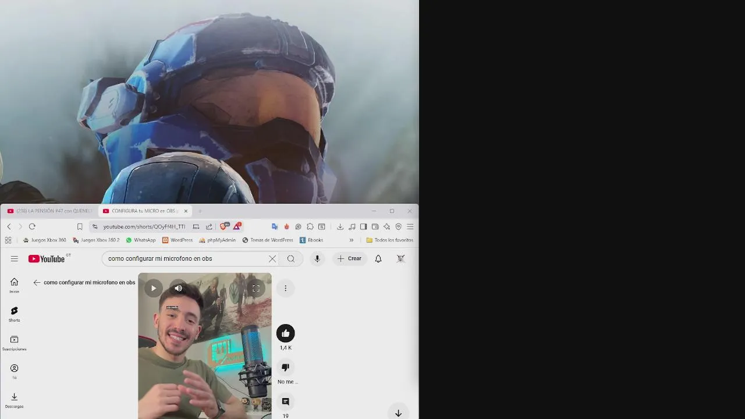The height and width of the screenshot is (419, 745).
Task: Click the Crear button
Action: pos(349,259)
